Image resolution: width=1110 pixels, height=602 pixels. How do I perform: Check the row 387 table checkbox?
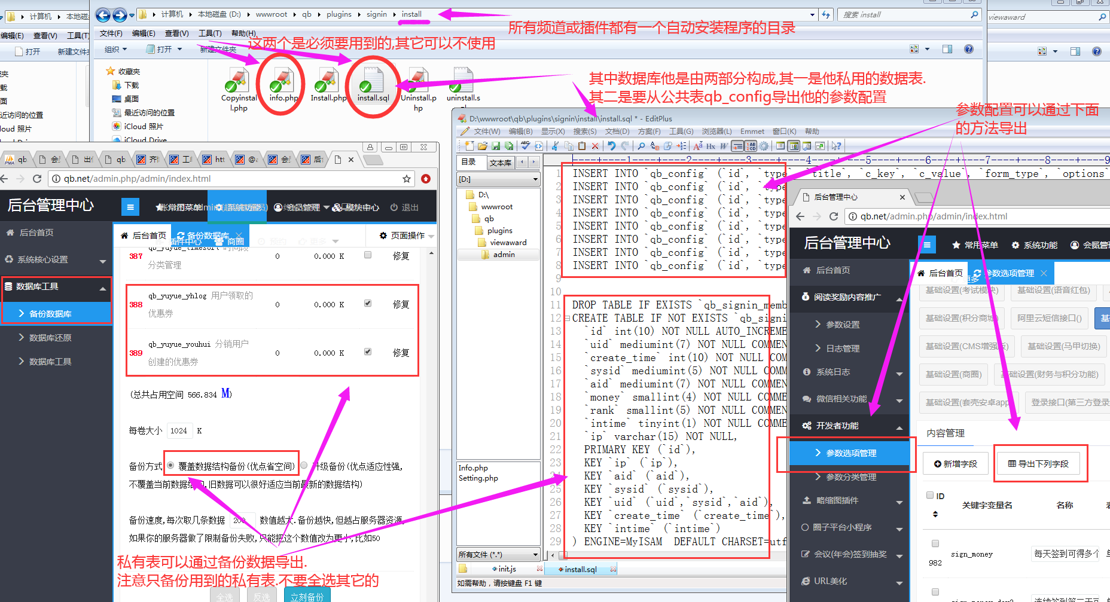point(368,255)
